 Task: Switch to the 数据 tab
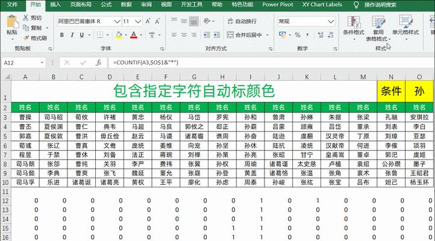click(x=127, y=4)
